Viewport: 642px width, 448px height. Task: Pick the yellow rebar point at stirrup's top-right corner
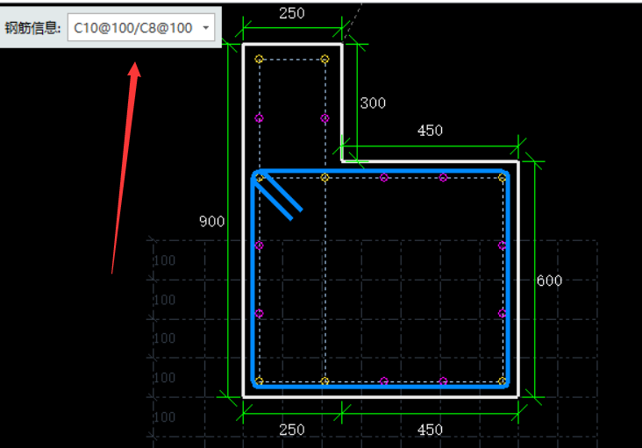click(x=503, y=178)
